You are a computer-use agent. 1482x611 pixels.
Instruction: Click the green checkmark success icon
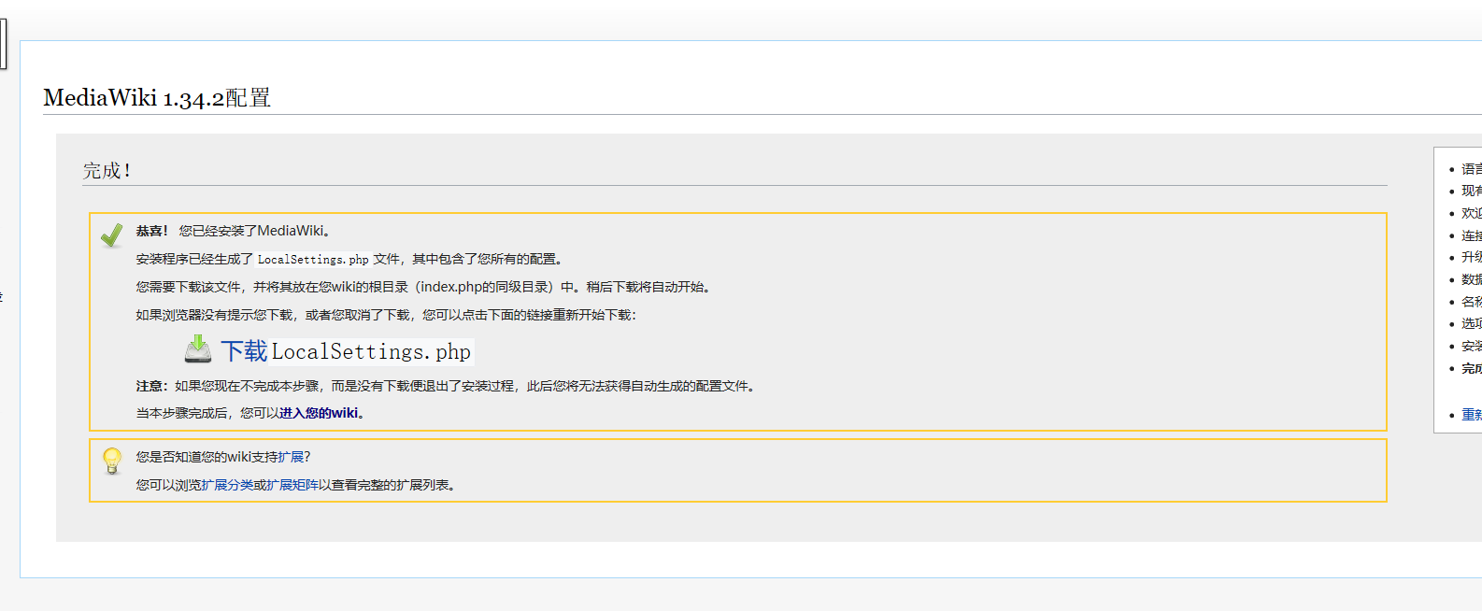(x=112, y=234)
